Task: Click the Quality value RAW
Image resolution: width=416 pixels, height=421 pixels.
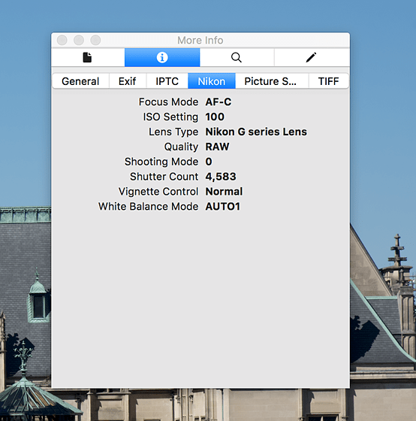Action: point(217,147)
